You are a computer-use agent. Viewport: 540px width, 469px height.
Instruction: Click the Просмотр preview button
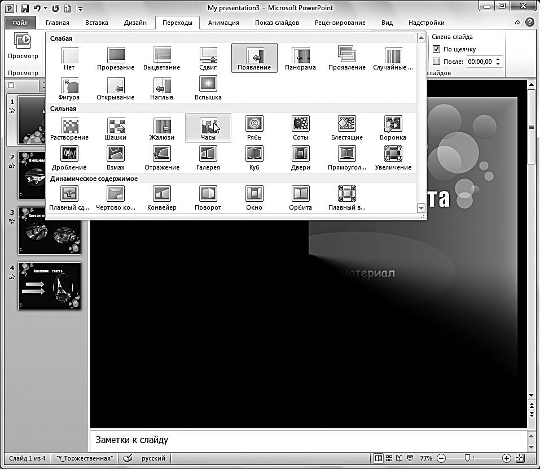click(x=23, y=46)
